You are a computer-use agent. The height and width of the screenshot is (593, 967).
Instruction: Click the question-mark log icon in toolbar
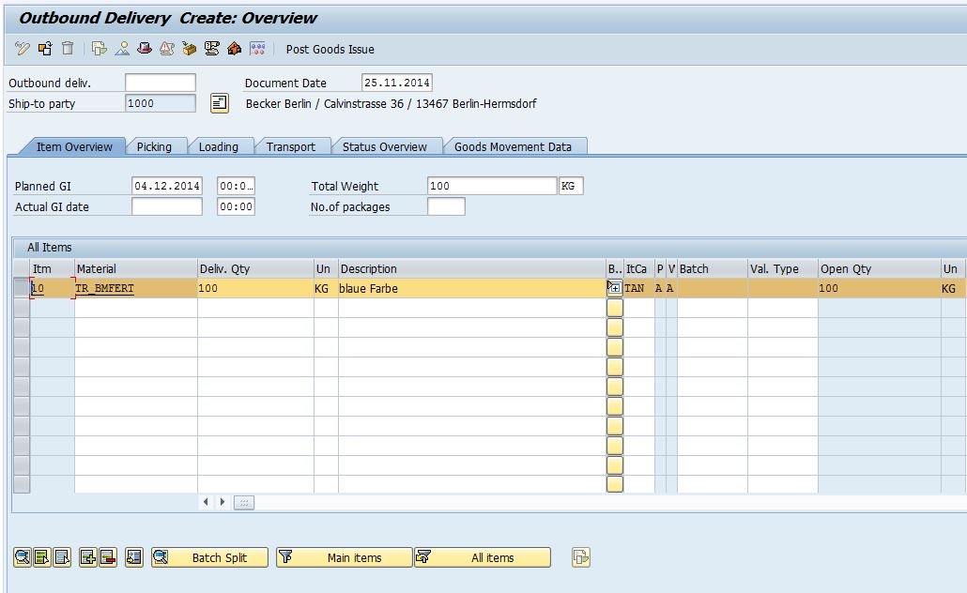tap(211, 49)
